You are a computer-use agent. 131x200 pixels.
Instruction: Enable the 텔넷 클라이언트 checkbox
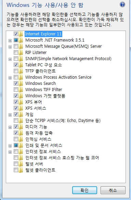16,170
